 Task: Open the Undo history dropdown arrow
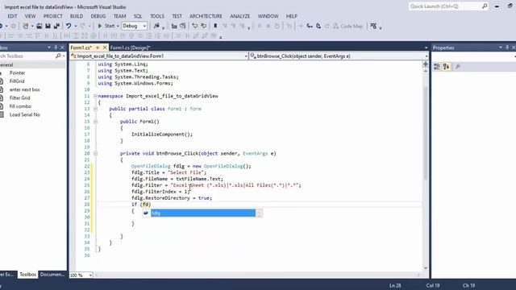[x=75, y=26]
